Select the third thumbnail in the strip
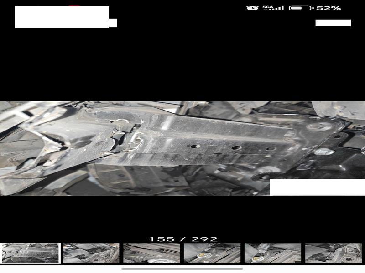 (x=151, y=253)
